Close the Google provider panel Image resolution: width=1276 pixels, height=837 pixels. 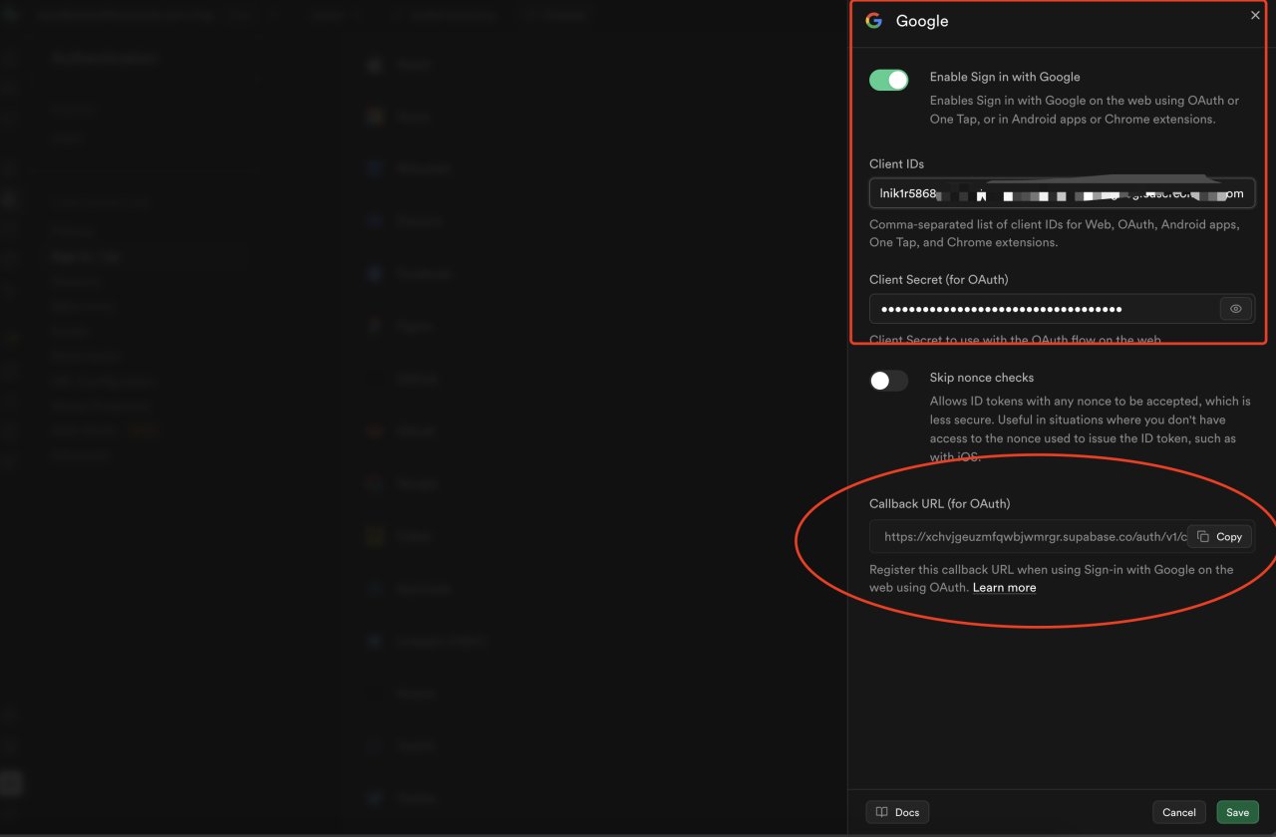[1255, 15]
